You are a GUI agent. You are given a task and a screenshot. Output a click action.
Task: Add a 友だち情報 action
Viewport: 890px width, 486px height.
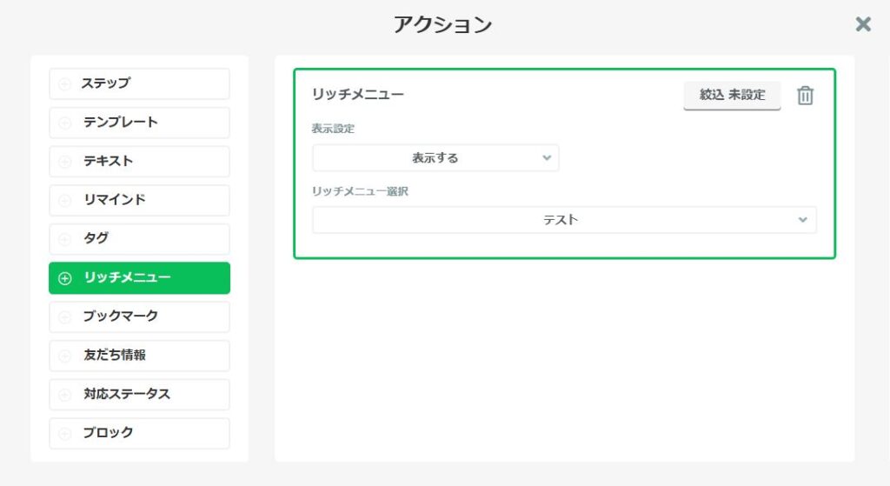click(x=139, y=356)
